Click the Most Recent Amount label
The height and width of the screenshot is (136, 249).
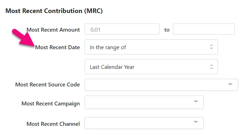tap(53, 30)
